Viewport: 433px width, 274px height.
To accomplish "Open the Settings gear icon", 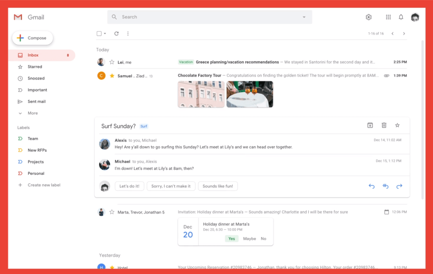I will pyautogui.click(x=369, y=17).
